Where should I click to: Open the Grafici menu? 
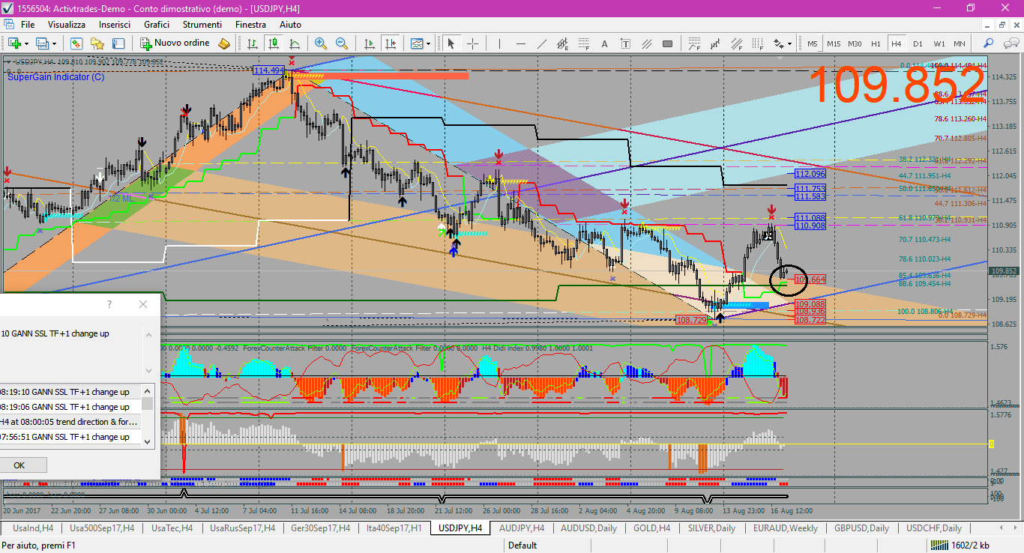(x=157, y=25)
